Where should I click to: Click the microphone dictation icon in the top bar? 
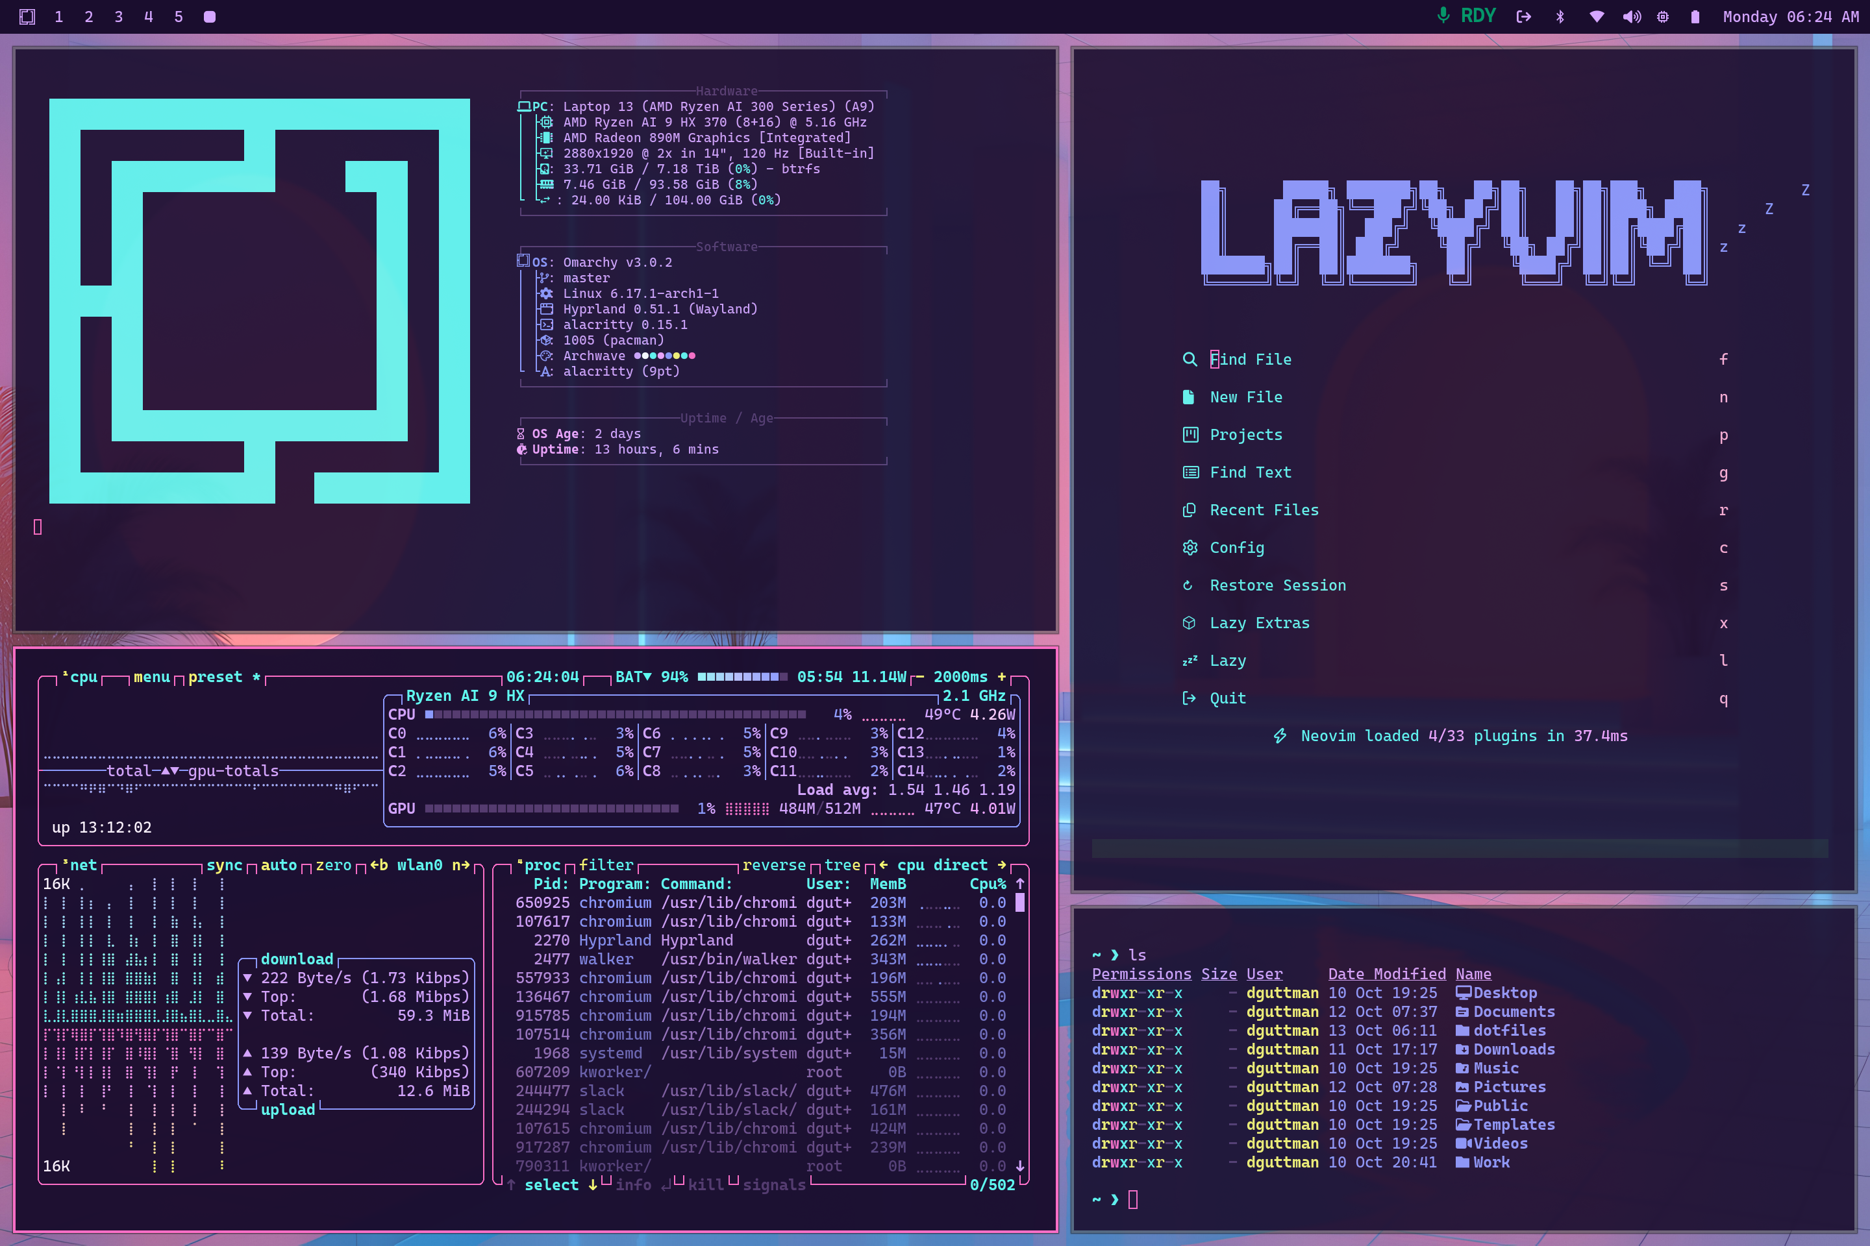coord(1443,16)
